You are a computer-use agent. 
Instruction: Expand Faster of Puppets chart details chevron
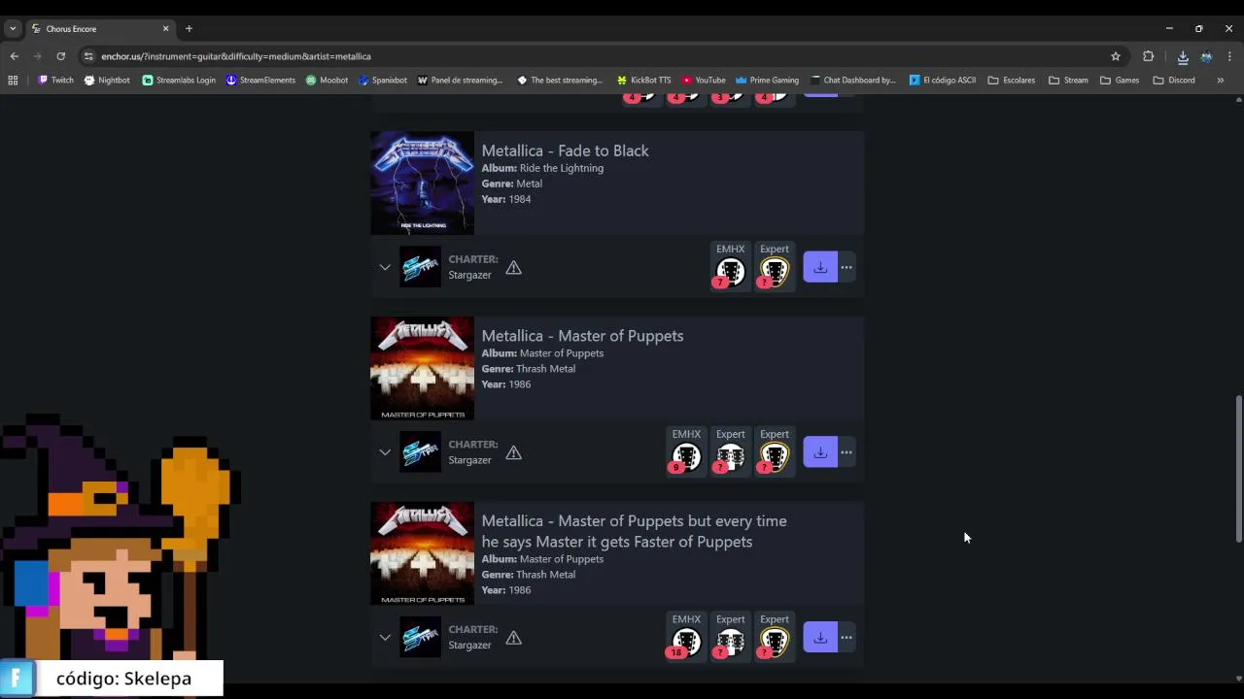coord(385,638)
